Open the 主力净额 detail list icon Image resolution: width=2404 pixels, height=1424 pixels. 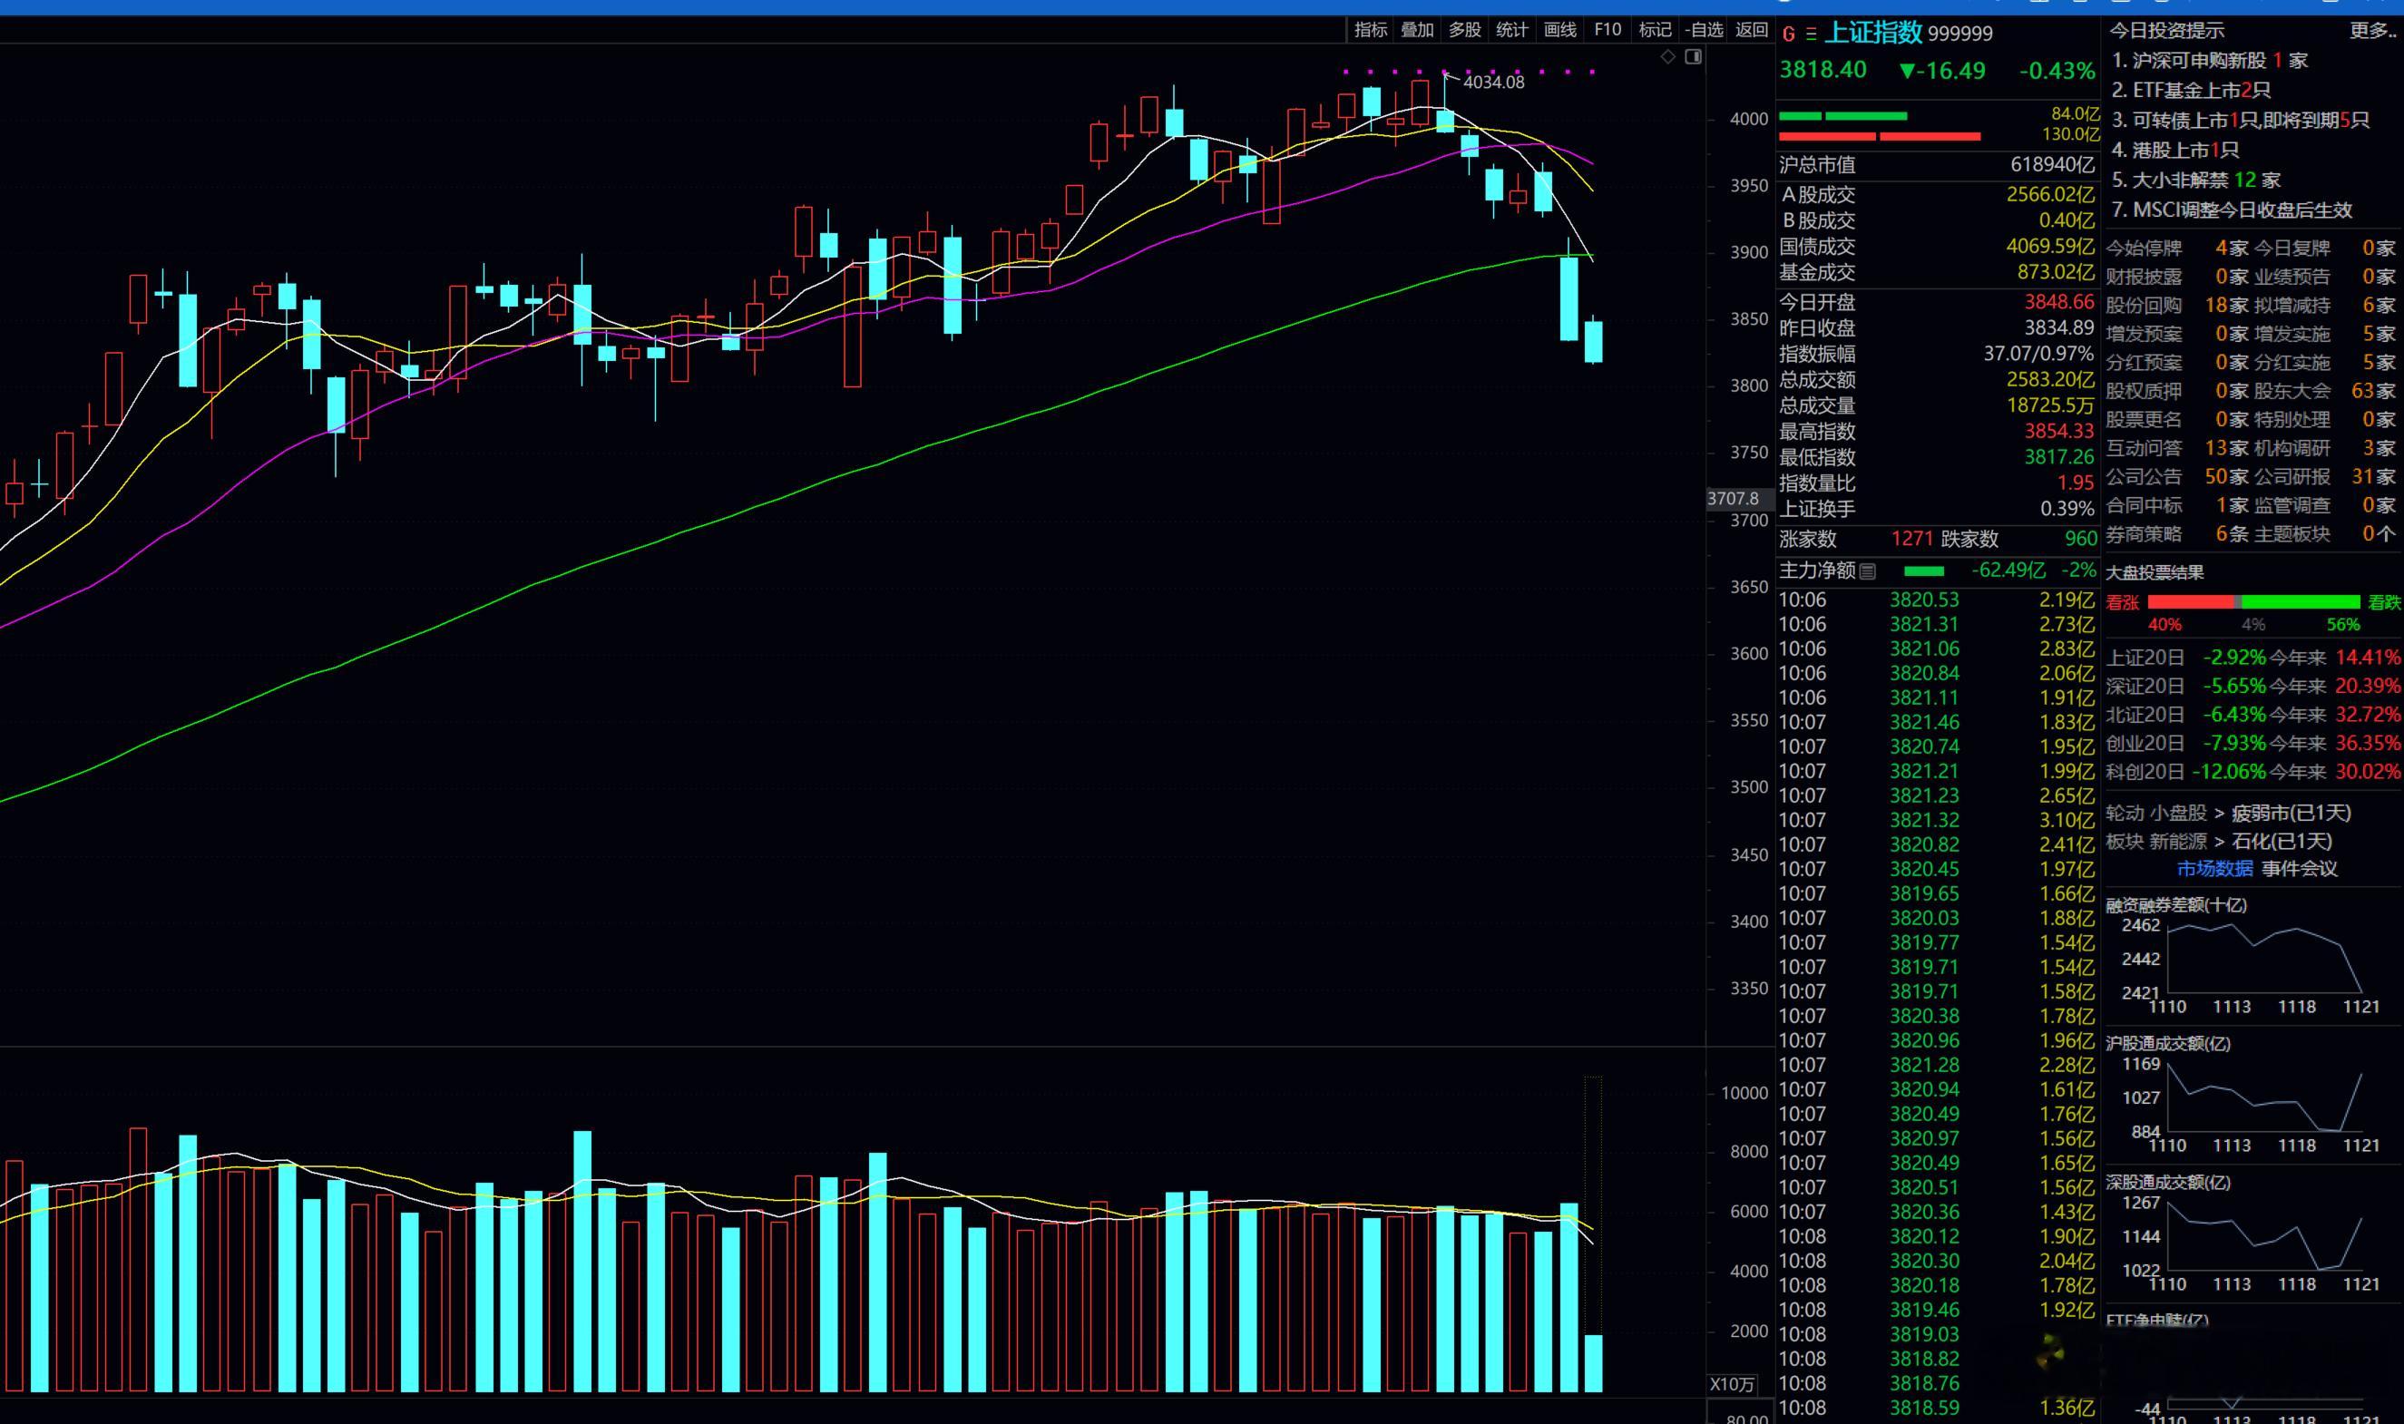point(1868,572)
